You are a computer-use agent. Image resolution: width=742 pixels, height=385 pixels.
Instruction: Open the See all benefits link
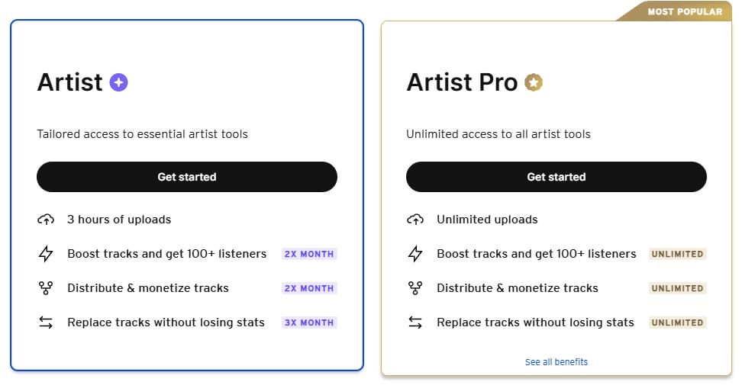click(556, 362)
